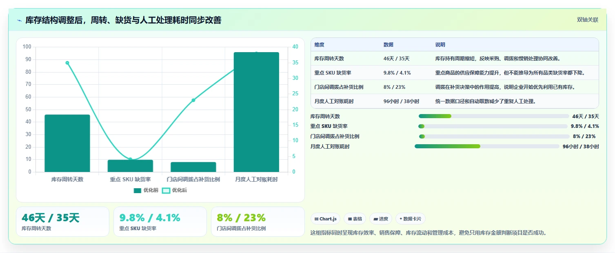The height and width of the screenshot is (253, 615).
Task: Click the Chart.js tag
Action: [x=325, y=219]
